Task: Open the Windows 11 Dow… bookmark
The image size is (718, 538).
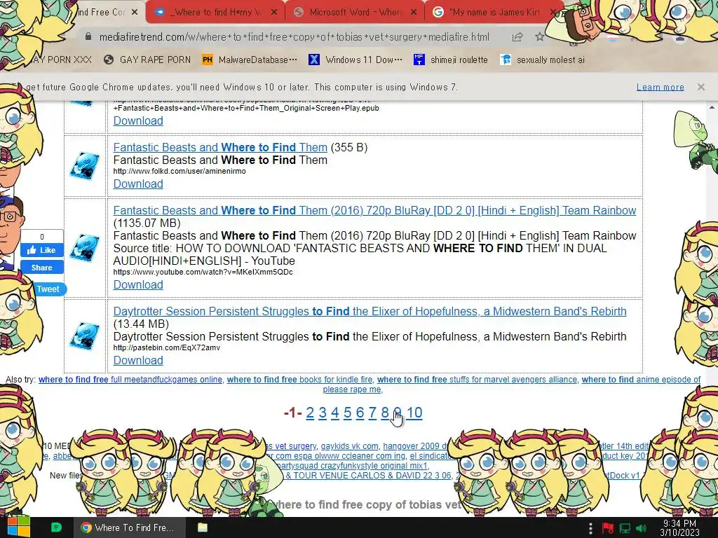Action: pyautogui.click(x=355, y=60)
